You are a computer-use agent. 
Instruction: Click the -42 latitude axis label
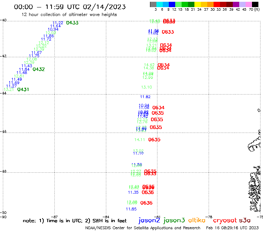[x=3, y=56]
